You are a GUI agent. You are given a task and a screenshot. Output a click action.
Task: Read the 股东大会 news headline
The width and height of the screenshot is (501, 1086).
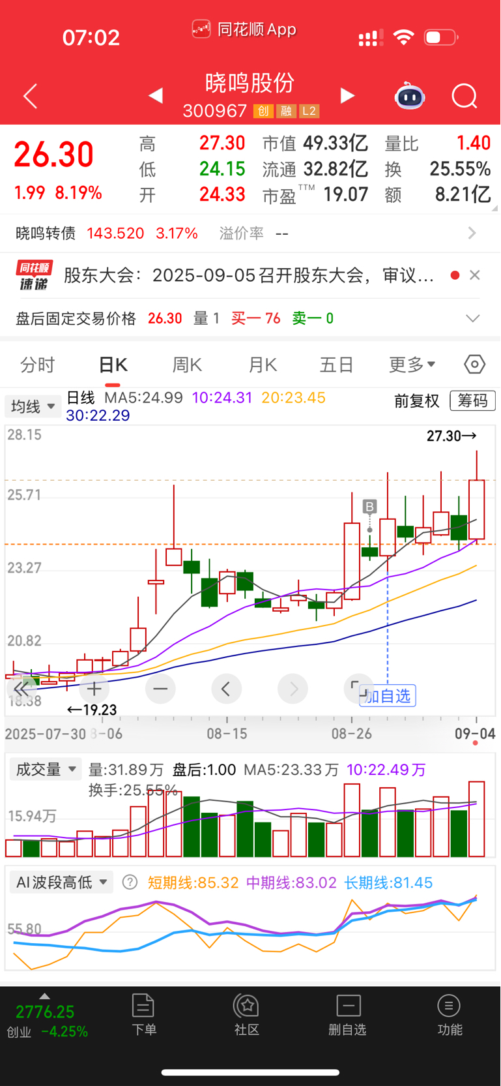[x=249, y=276]
